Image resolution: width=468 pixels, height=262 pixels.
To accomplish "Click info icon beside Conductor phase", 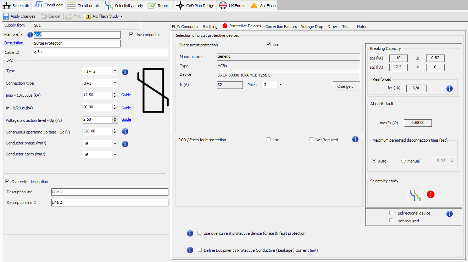I will pos(125,144).
